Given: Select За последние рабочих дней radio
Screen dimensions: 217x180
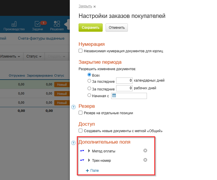Looking at the screenshot, I should coord(89,88).
